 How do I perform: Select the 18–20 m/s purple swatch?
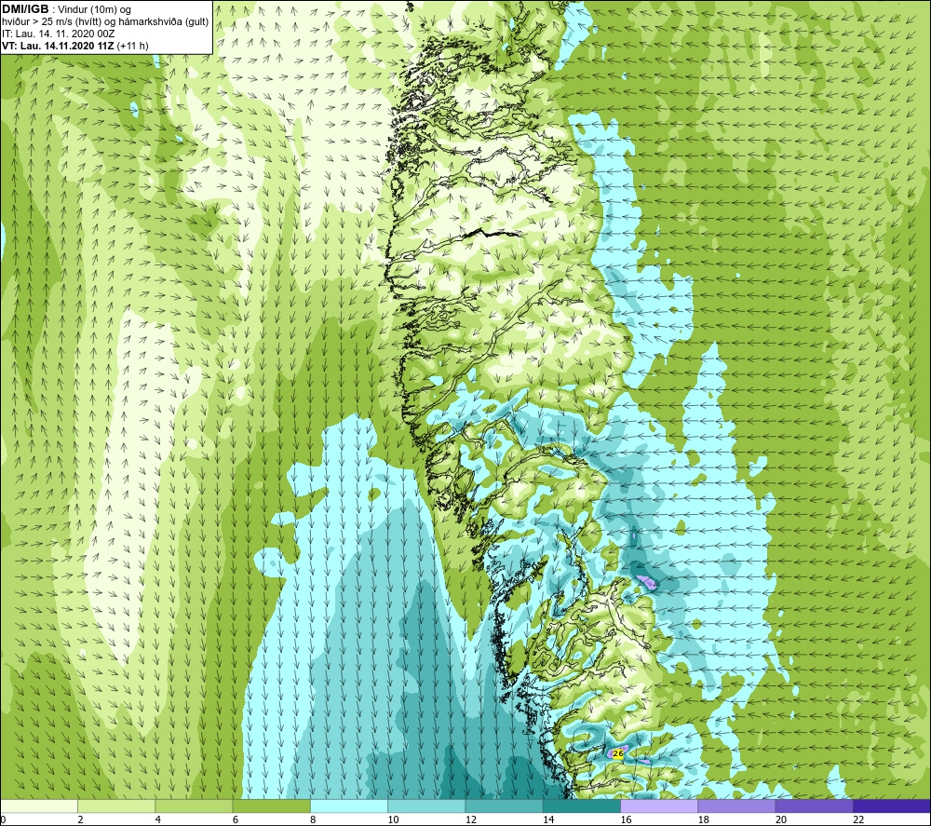click(x=736, y=806)
